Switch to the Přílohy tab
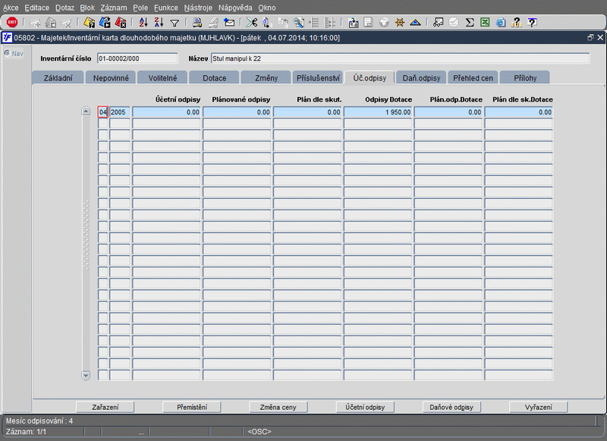The width and height of the screenshot is (607, 441). 525,78
